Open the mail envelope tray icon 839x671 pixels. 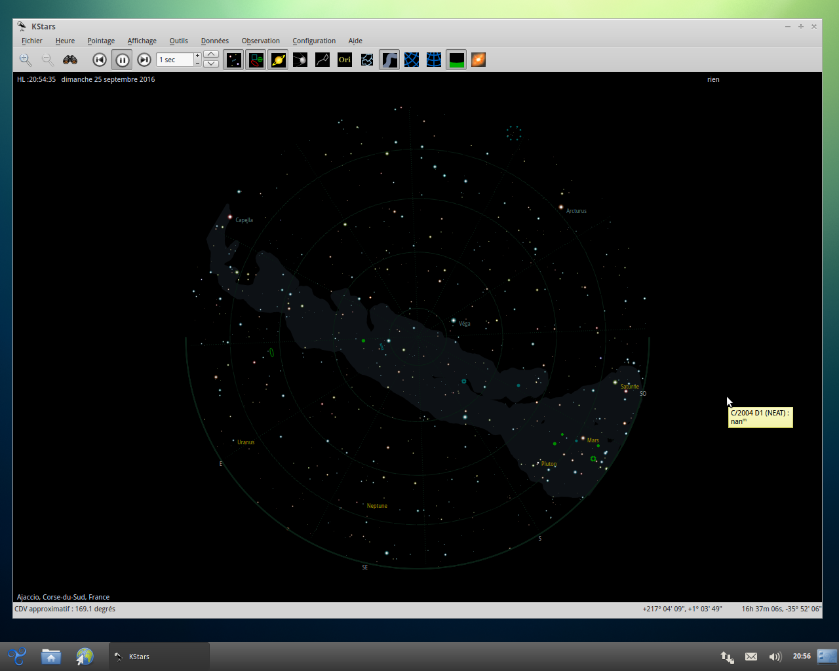point(751,657)
